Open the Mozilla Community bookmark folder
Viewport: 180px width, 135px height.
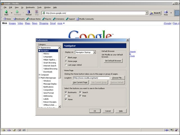(85, 19)
